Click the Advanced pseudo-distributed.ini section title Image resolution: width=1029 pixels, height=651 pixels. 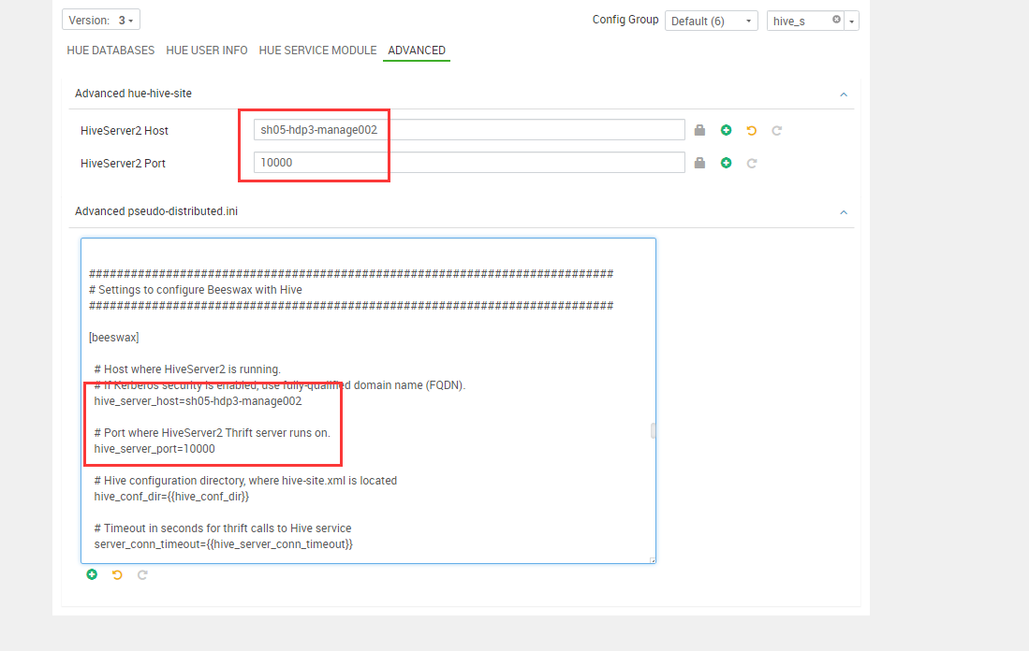156,211
